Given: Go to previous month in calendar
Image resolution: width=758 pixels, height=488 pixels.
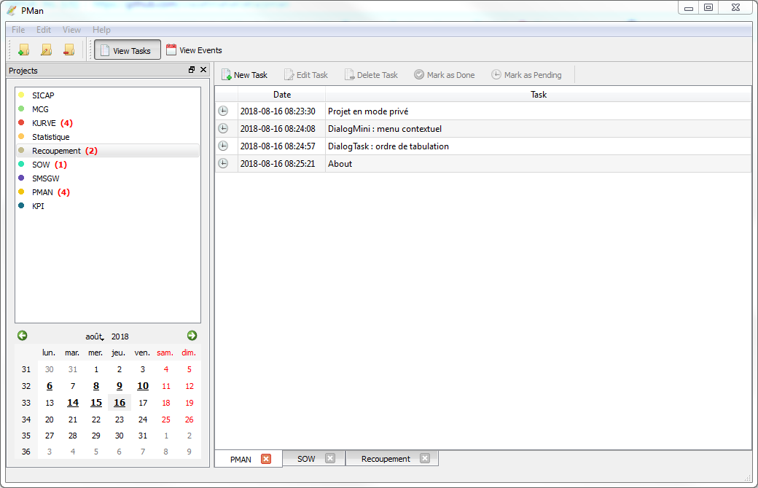Looking at the screenshot, I should click(x=23, y=335).
